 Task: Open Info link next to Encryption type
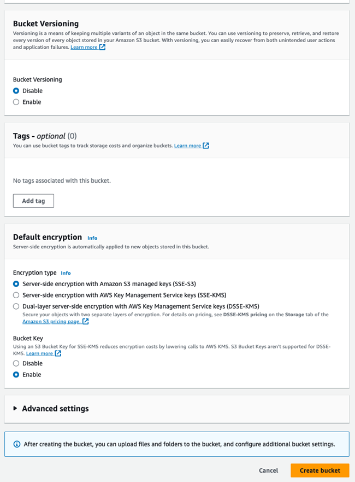tap(66, 273)
